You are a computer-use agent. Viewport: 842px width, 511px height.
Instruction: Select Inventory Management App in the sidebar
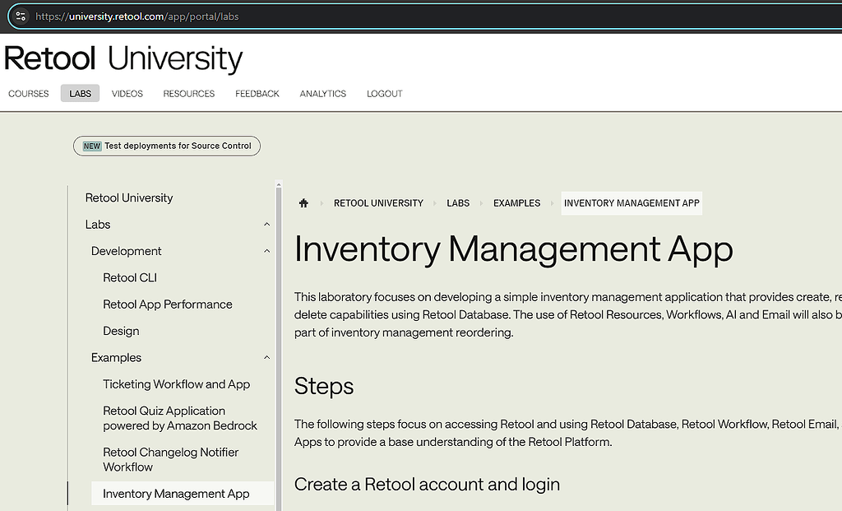[x=182, y=493]
